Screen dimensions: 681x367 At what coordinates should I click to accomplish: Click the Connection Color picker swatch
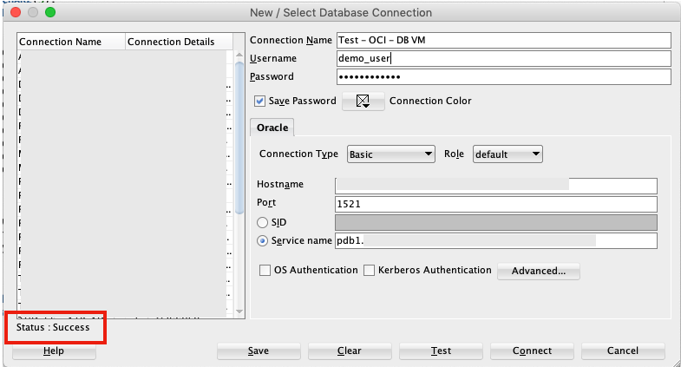[x=363, y=102]
